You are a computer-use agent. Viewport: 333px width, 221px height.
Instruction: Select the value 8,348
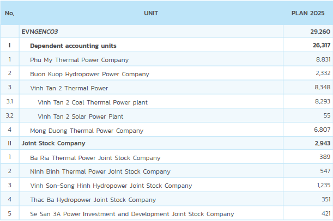pos(323,87)
